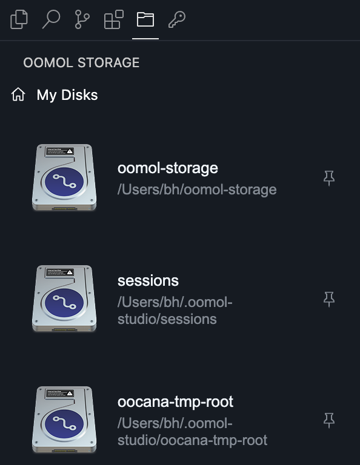Click the My Disks breadcrumb label

click(x=67, y=95)
